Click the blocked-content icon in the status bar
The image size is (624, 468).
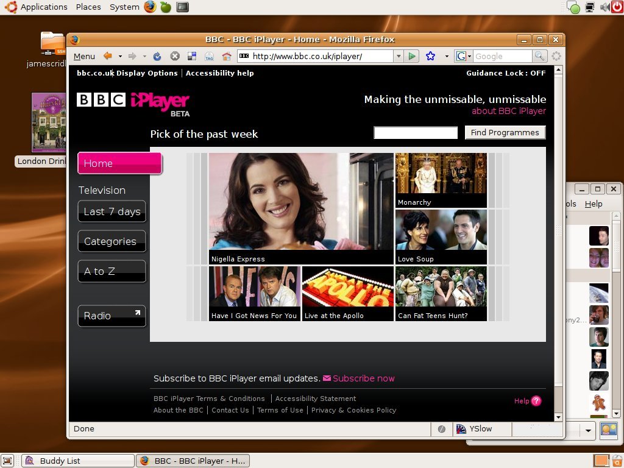point(441,428)
